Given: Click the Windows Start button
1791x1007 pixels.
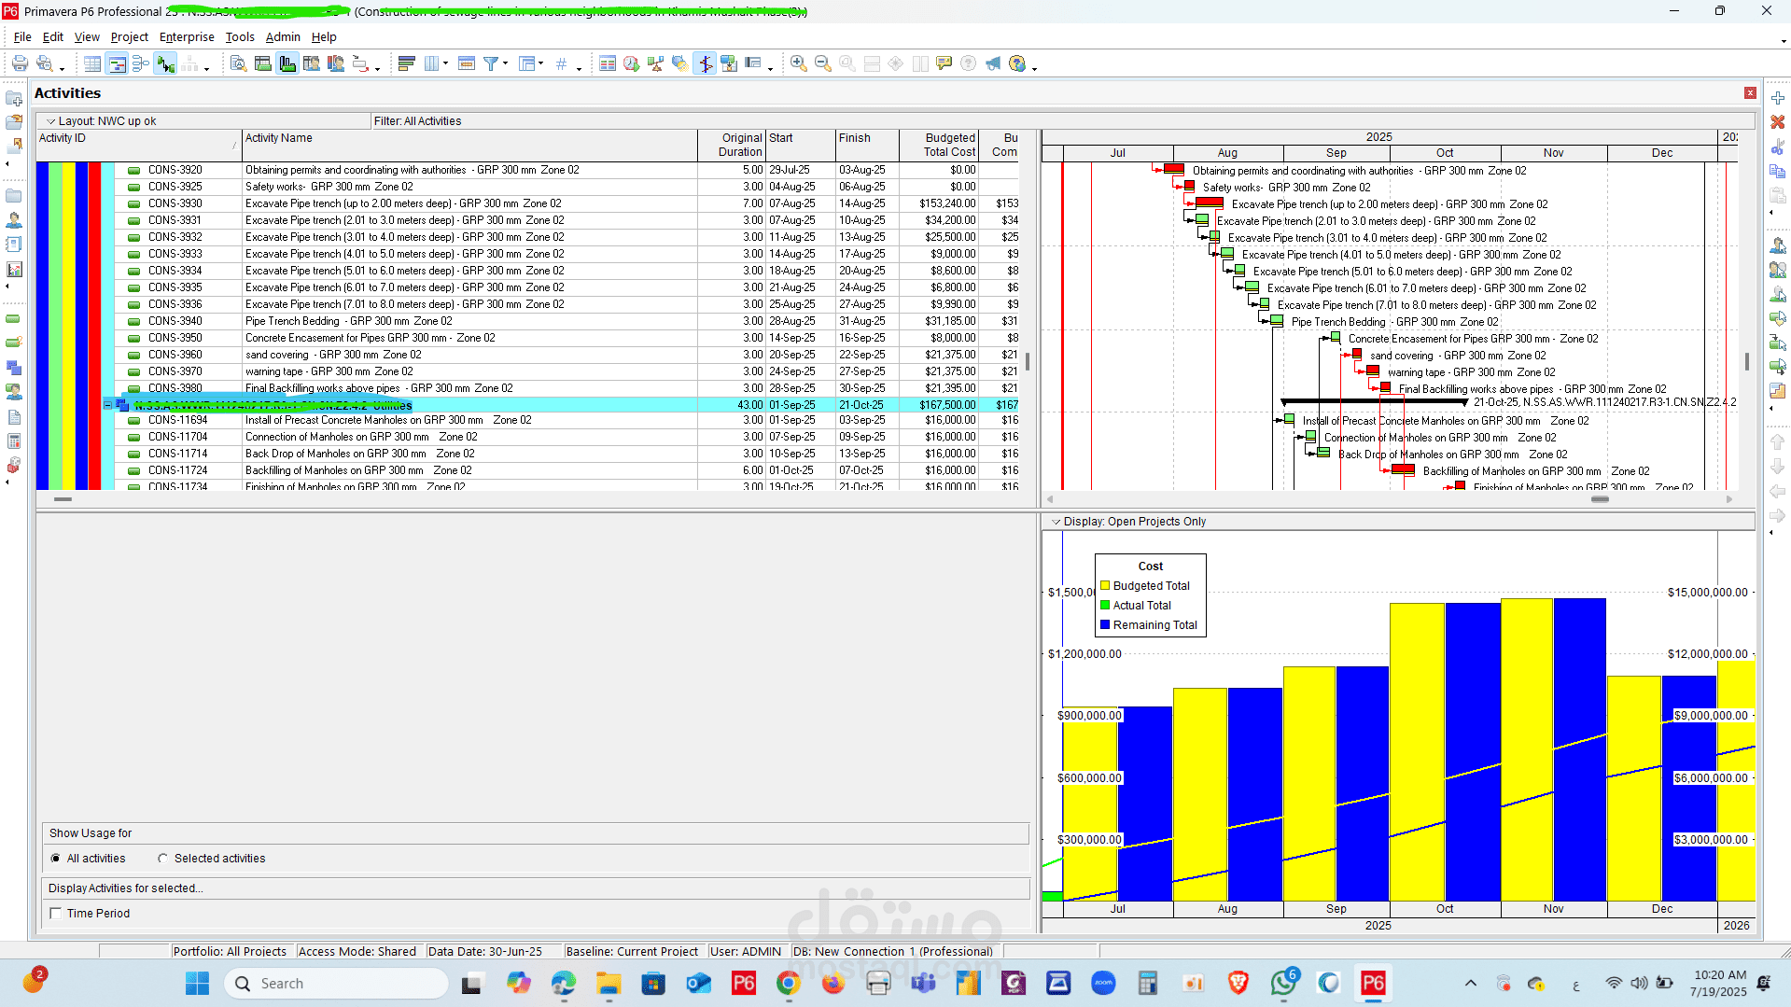Looking at the screenshot, I should pos(197,984).
